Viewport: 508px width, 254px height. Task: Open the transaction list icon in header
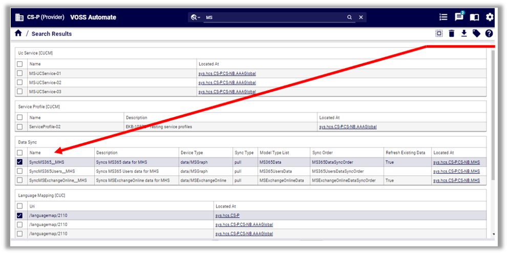click(443, 17)
